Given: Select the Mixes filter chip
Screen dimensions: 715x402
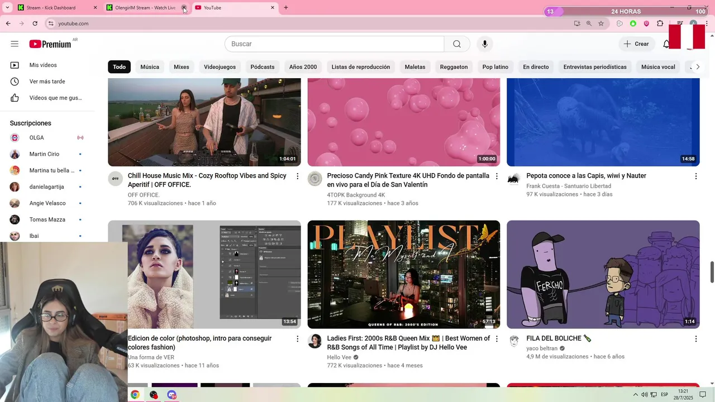Looking at the screenshot, I should (182, 67).
